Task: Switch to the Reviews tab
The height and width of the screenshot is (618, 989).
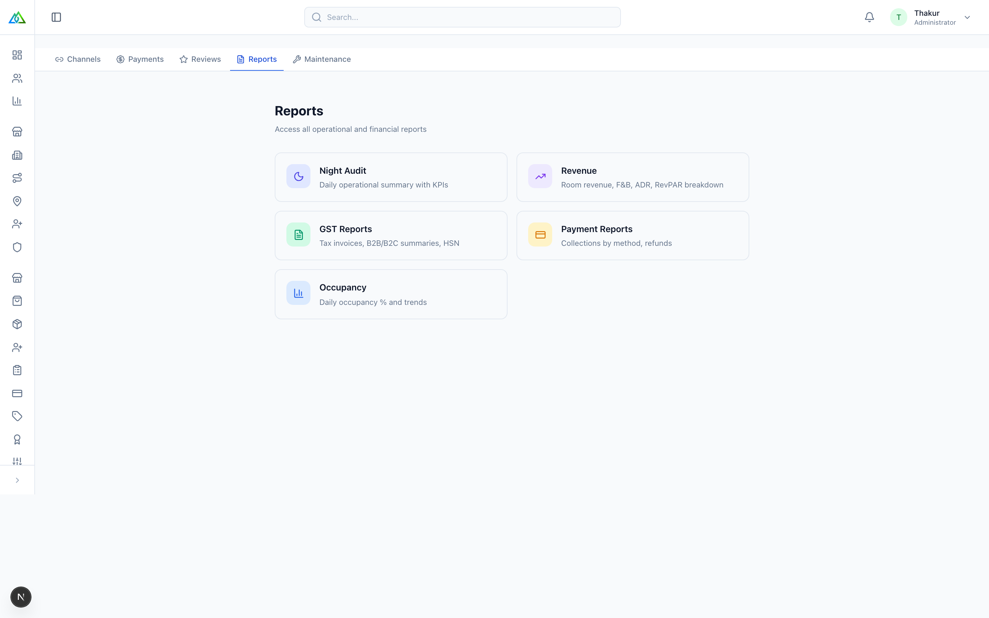Action: click(200, 59)
